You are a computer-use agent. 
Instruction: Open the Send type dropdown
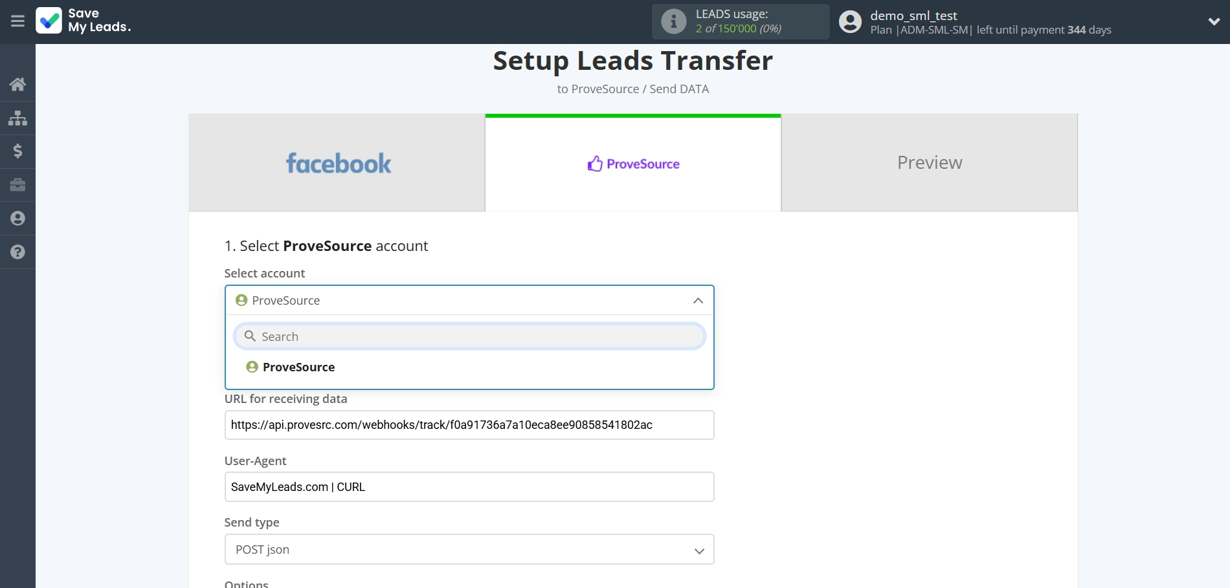pos(469,549)
